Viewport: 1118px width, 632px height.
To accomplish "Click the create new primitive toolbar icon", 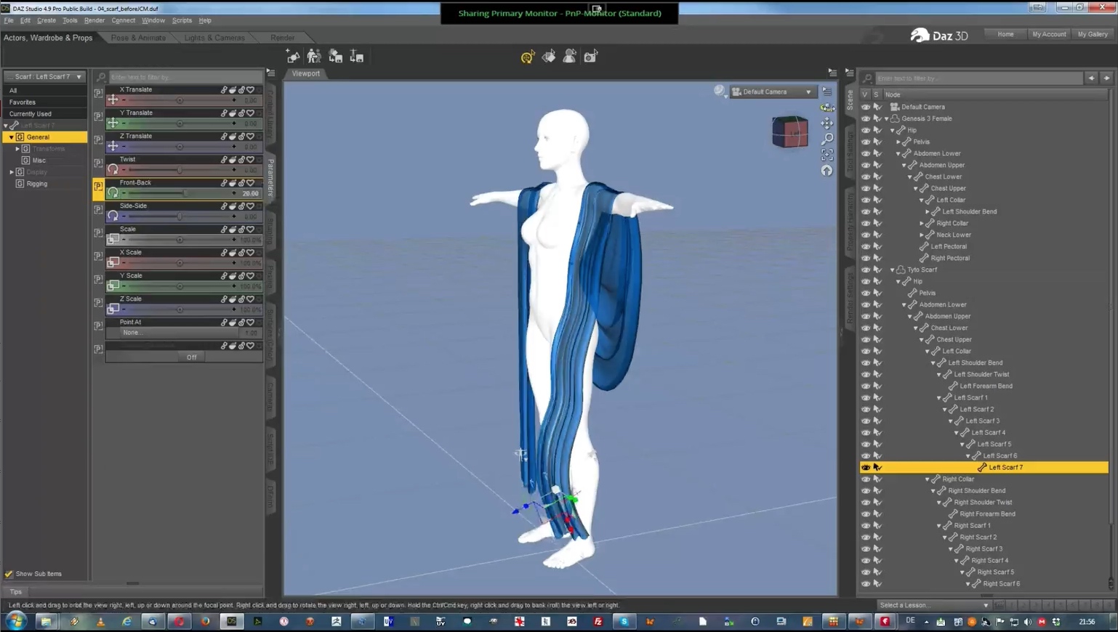I will click(293, 56).
